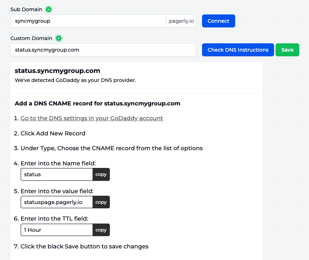This screenshot has height=260, width=309.
Task: Click the Sub Domain label
Action: tap(26, 9)
